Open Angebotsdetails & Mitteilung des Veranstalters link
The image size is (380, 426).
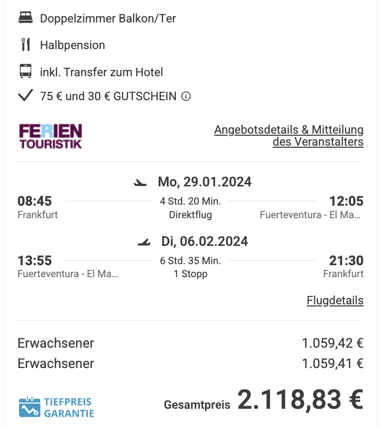[289, 136]
